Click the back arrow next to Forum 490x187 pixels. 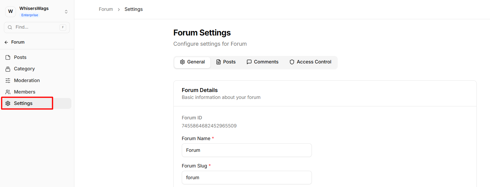(x=6, y=42)
